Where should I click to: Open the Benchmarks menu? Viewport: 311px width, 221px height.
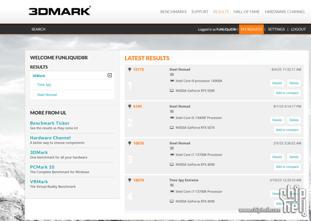pos(173,12)
